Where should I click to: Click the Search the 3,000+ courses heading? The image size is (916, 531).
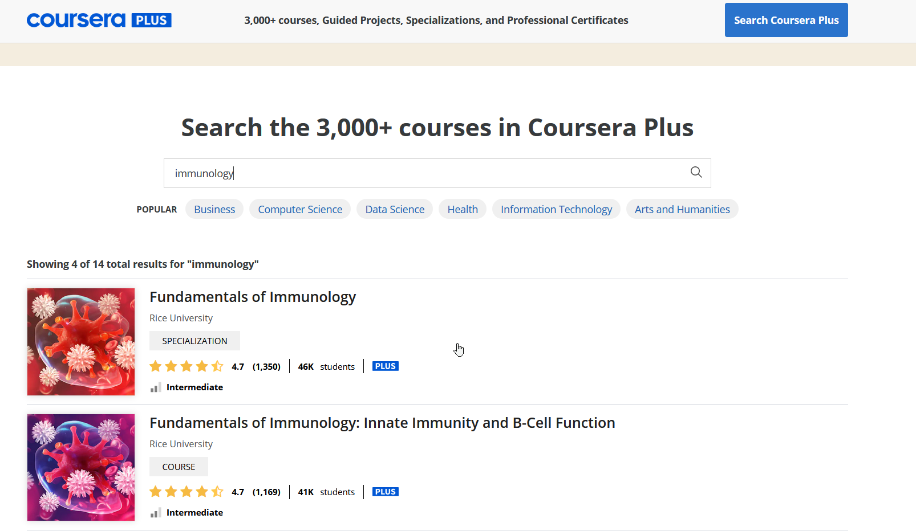click(x=437, y=127)
